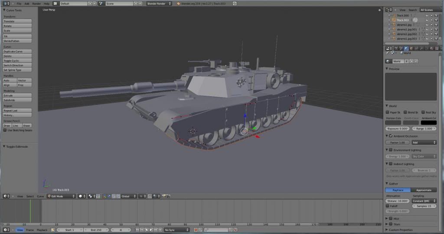Screen dimensions: 444x234
Task: Open the Edit Mode dropdown
Action: tap(61, 196)
